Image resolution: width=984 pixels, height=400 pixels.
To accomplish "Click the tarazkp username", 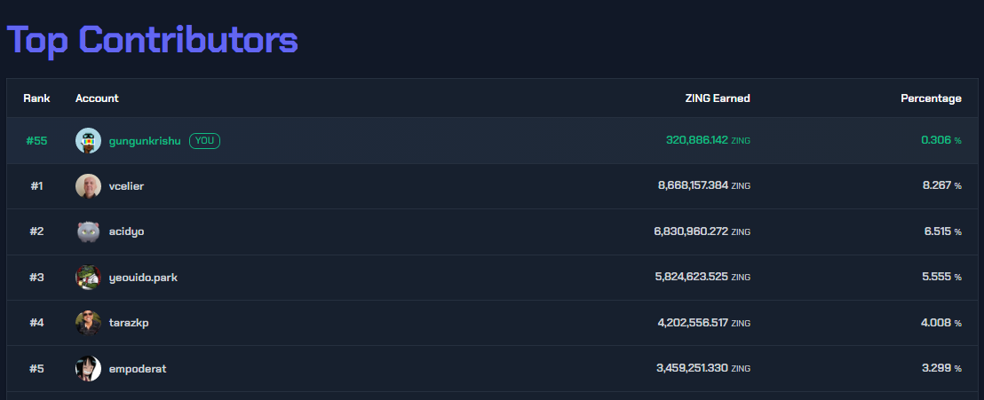I will click(x=129, y=323).
